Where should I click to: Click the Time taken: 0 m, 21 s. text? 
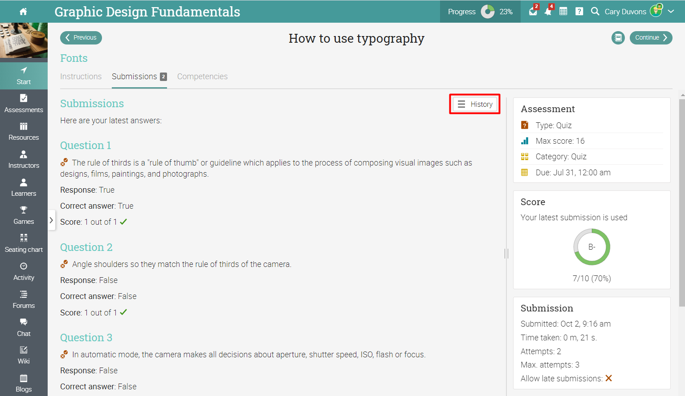[559, 338]
